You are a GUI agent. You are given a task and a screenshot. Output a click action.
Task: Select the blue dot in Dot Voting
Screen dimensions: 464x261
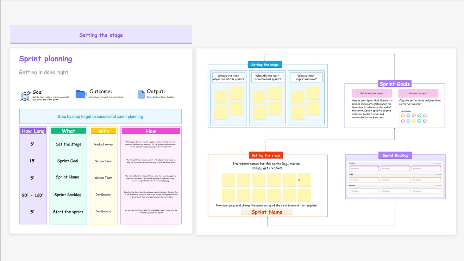[408, 116]
